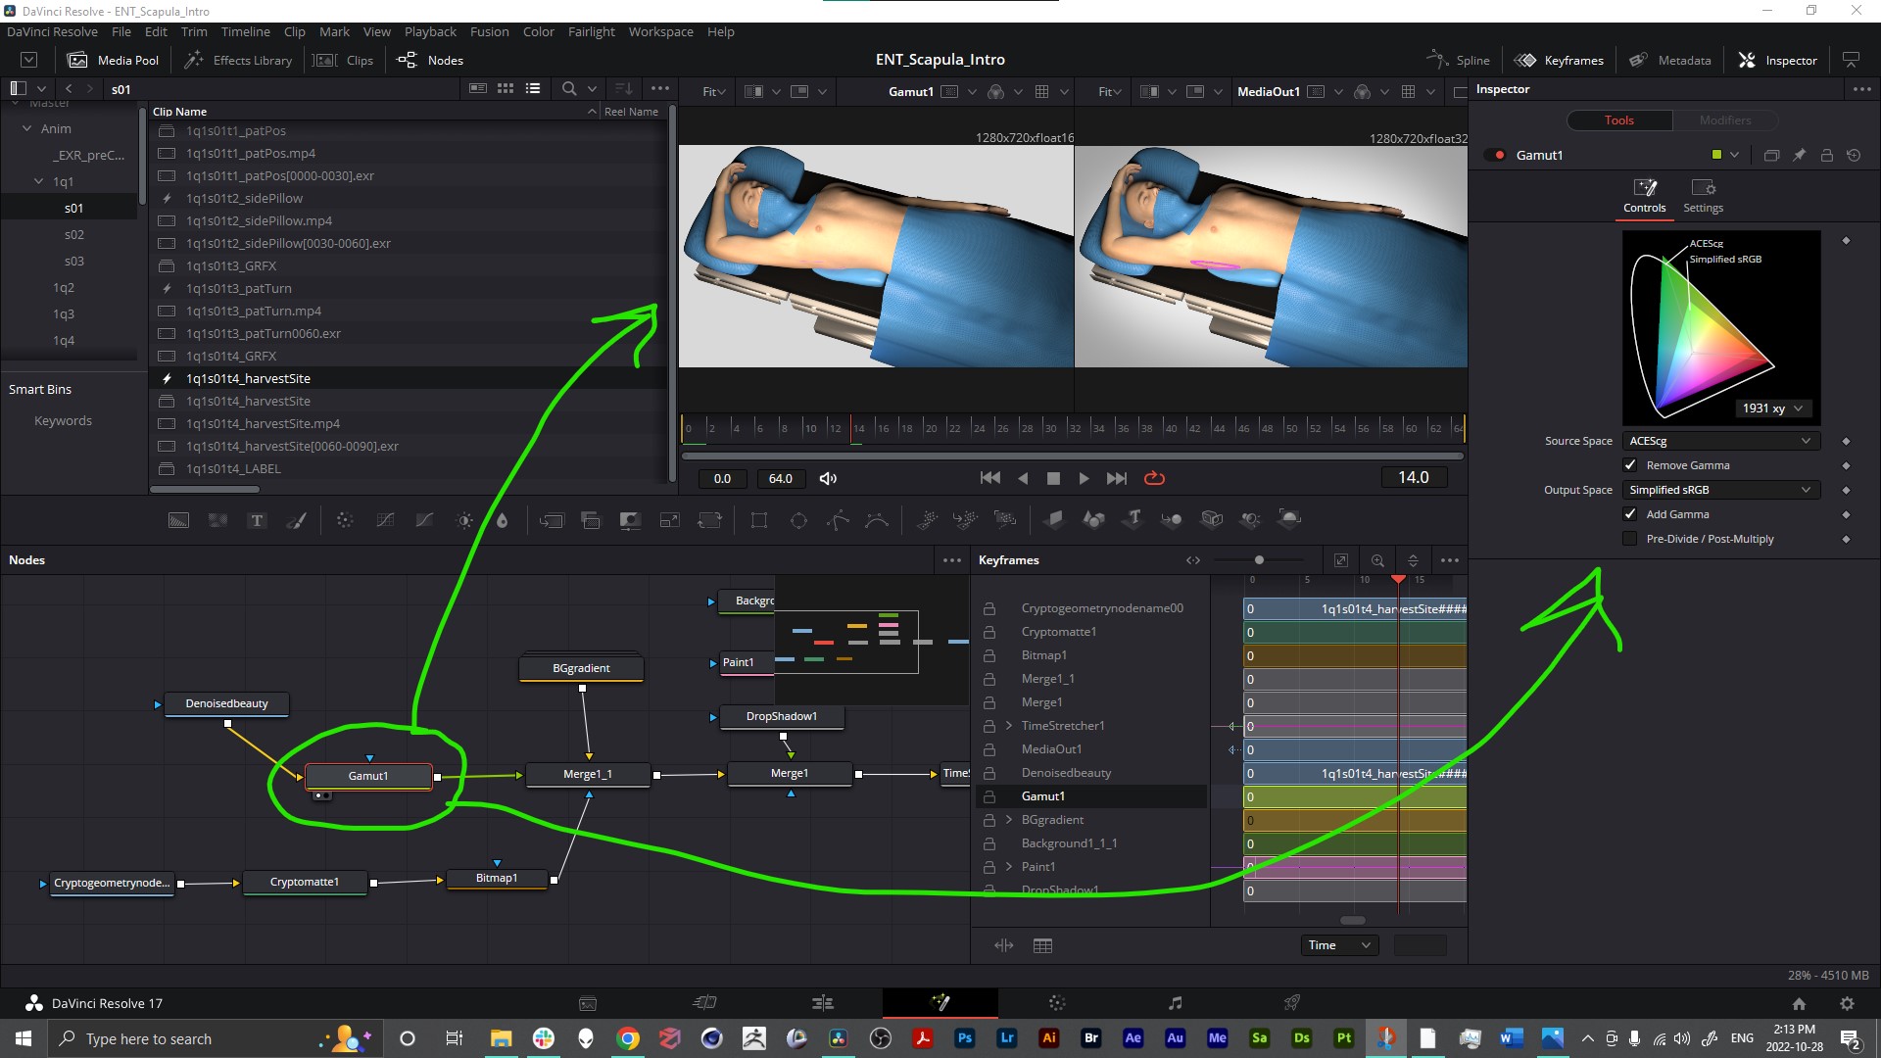
Task: Open the Source Space dropdown
Action: click(x=1721, y=441)
